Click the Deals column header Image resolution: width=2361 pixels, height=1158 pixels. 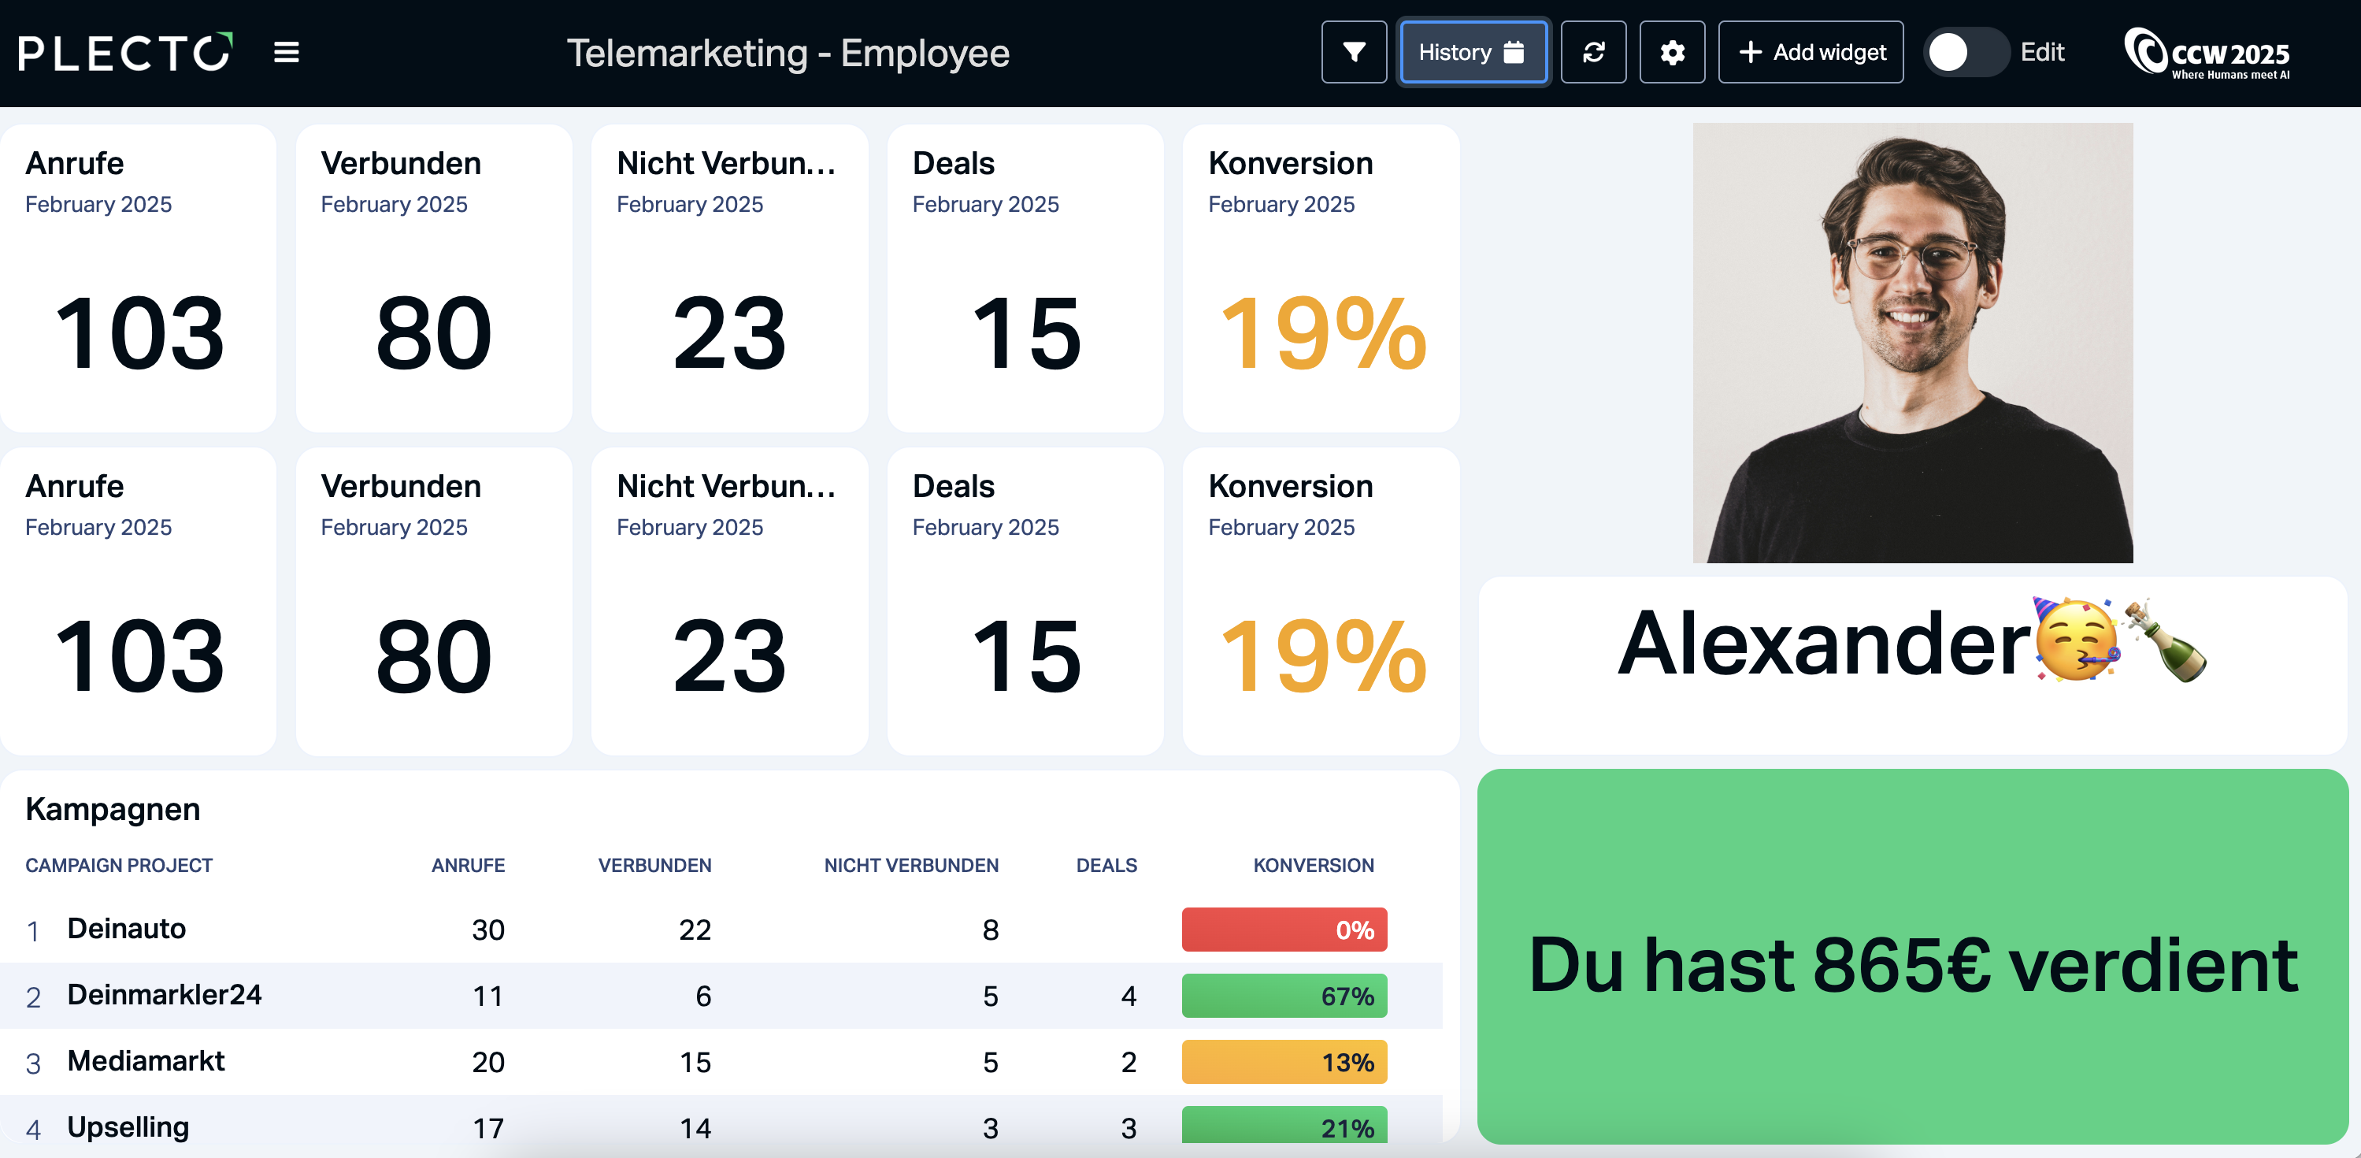[1106, 865]
